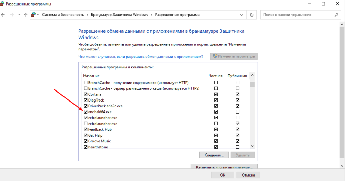Open recent locations dropdown arrow
The width and height of the screenshot is (345, 181).
coord(19,15)
